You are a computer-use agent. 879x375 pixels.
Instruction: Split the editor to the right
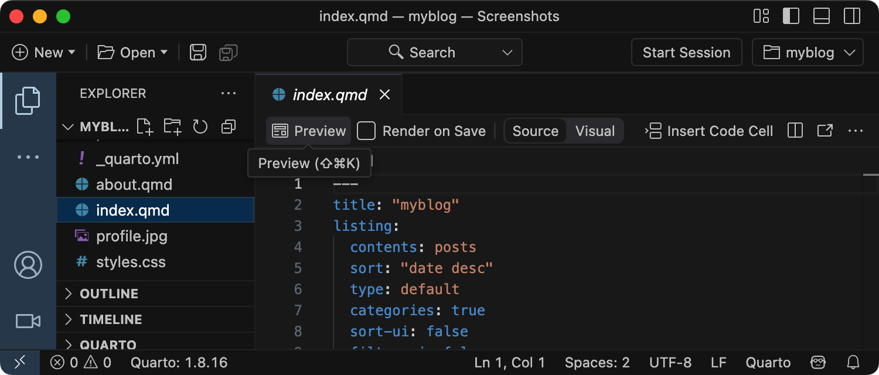[795, 131]
